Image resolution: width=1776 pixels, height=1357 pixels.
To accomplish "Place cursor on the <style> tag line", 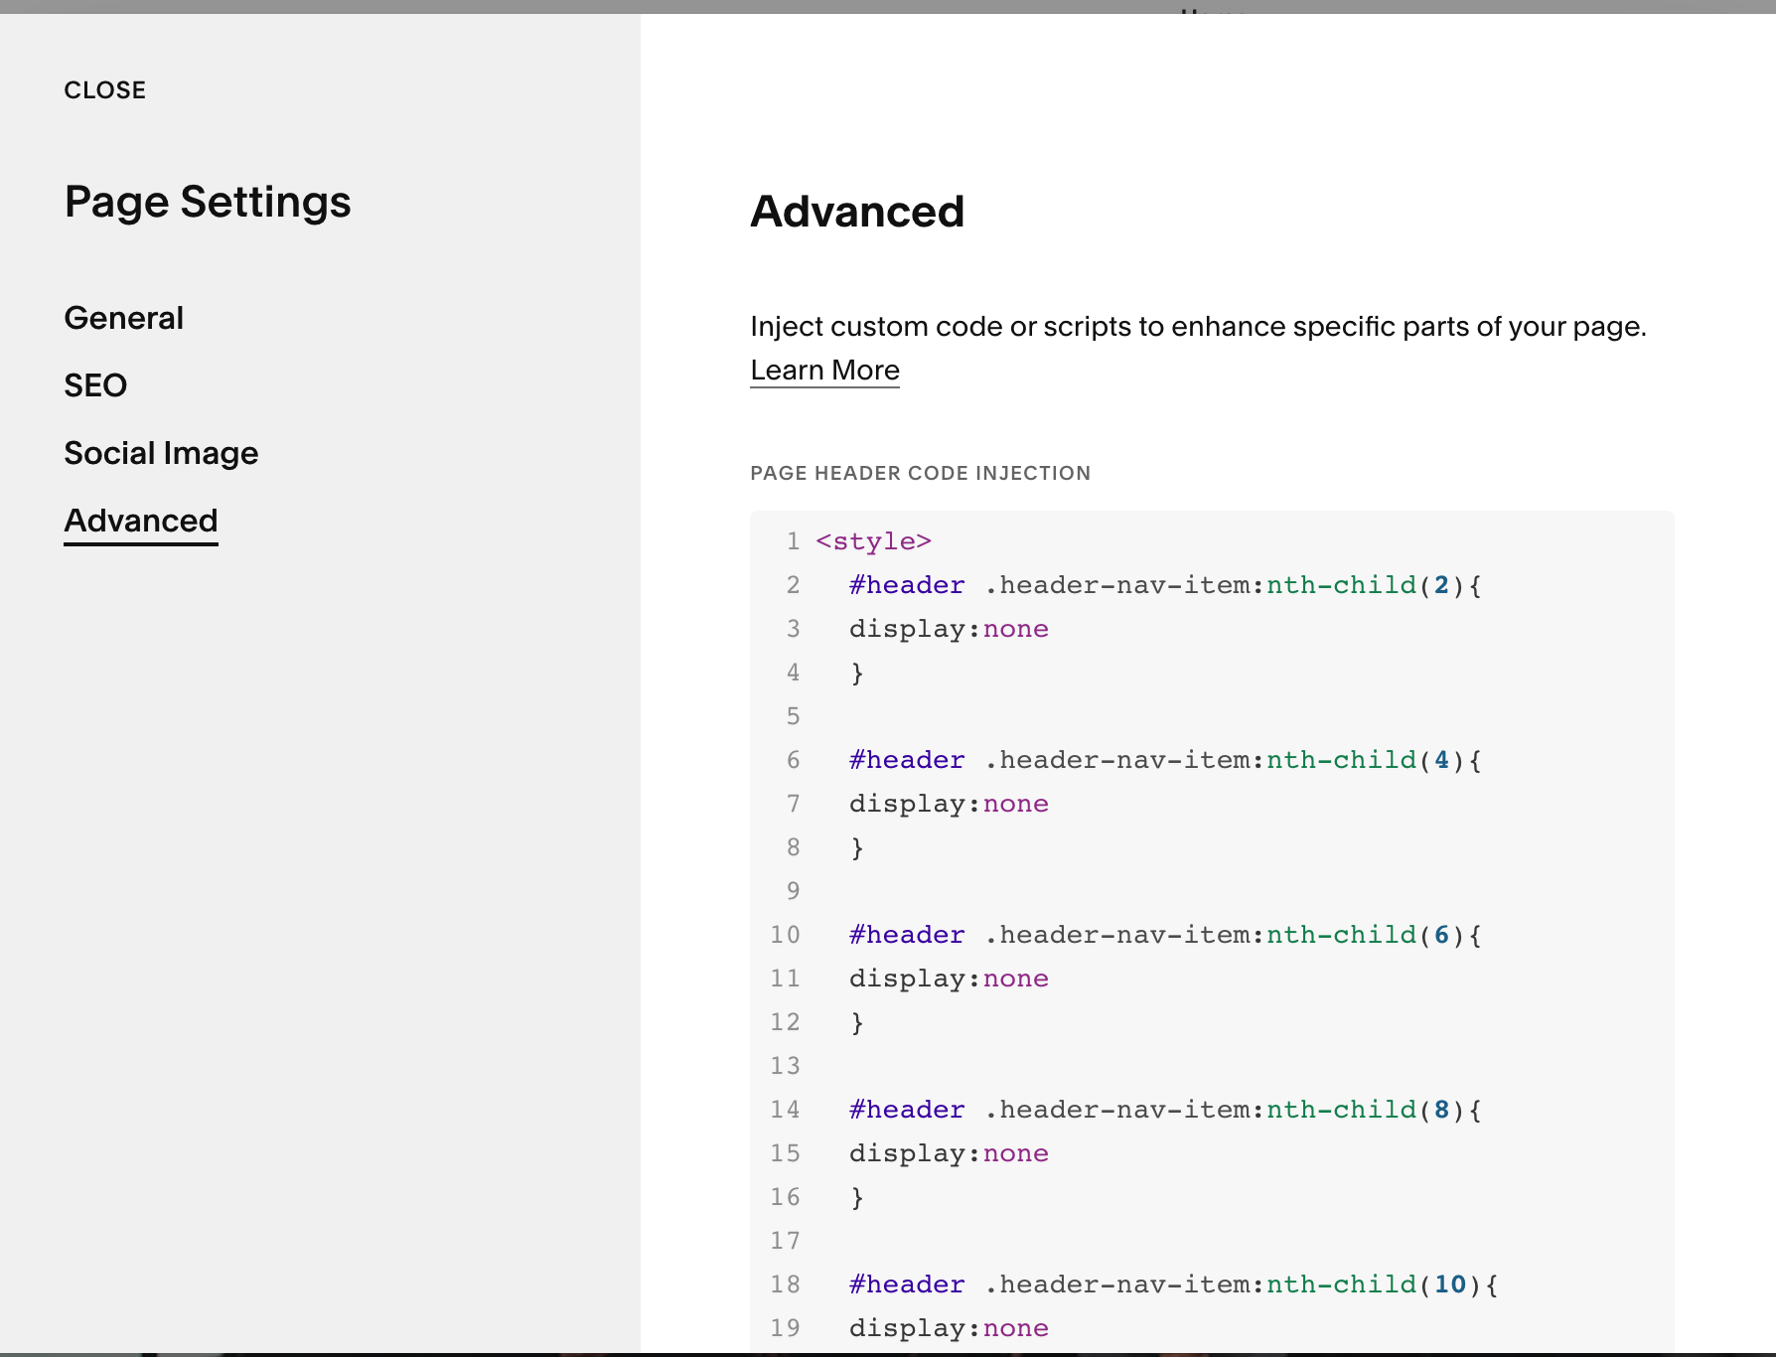I will click(x=873, y=541).
